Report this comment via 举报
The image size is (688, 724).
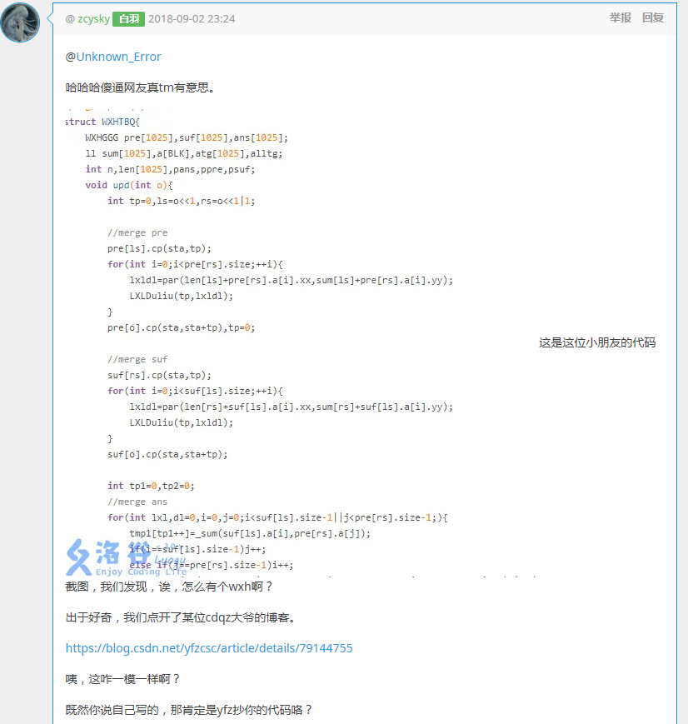coord(620,17)
